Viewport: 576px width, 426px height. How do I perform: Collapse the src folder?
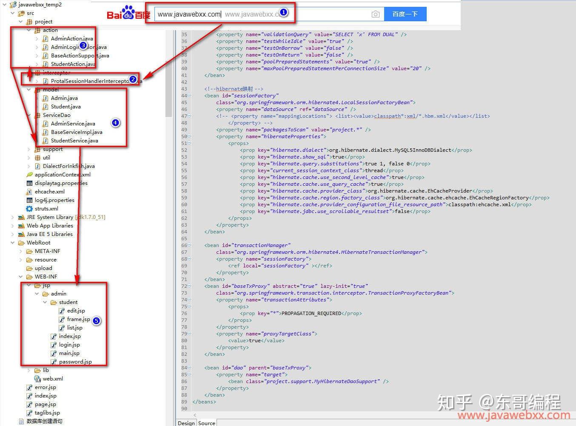[13, 13]
